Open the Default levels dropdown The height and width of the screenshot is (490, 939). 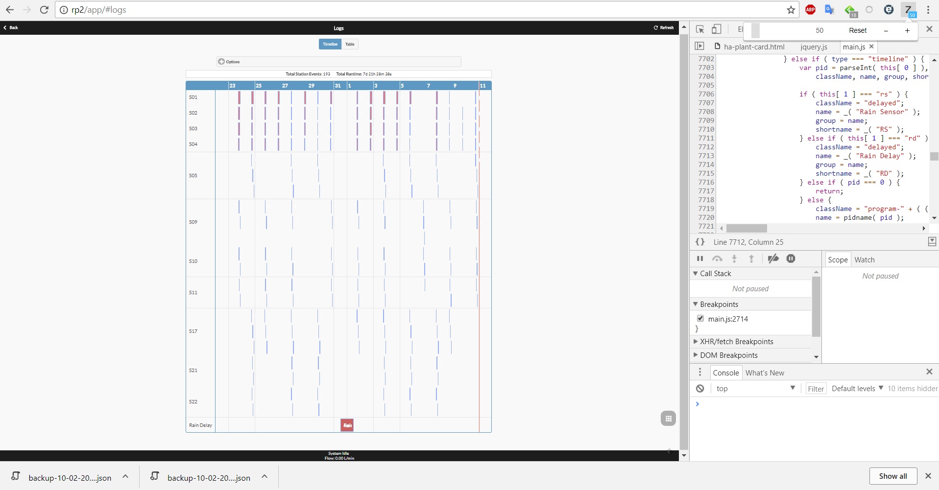[x=857, y=388]
